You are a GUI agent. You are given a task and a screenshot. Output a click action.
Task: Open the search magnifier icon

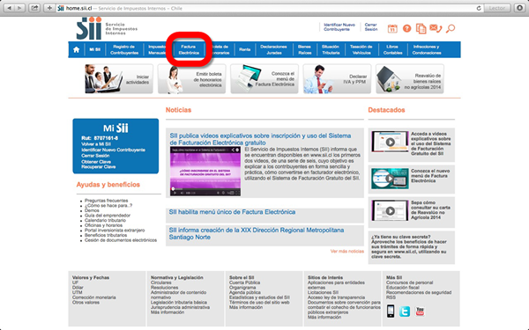click(x=451, y=29)
